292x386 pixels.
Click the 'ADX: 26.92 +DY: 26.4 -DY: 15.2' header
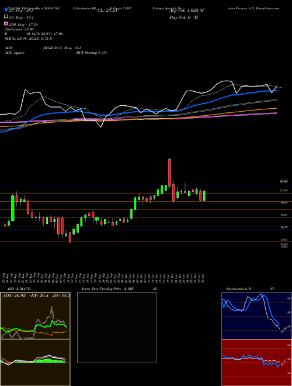pyautogui.click(x=36, y=295)
